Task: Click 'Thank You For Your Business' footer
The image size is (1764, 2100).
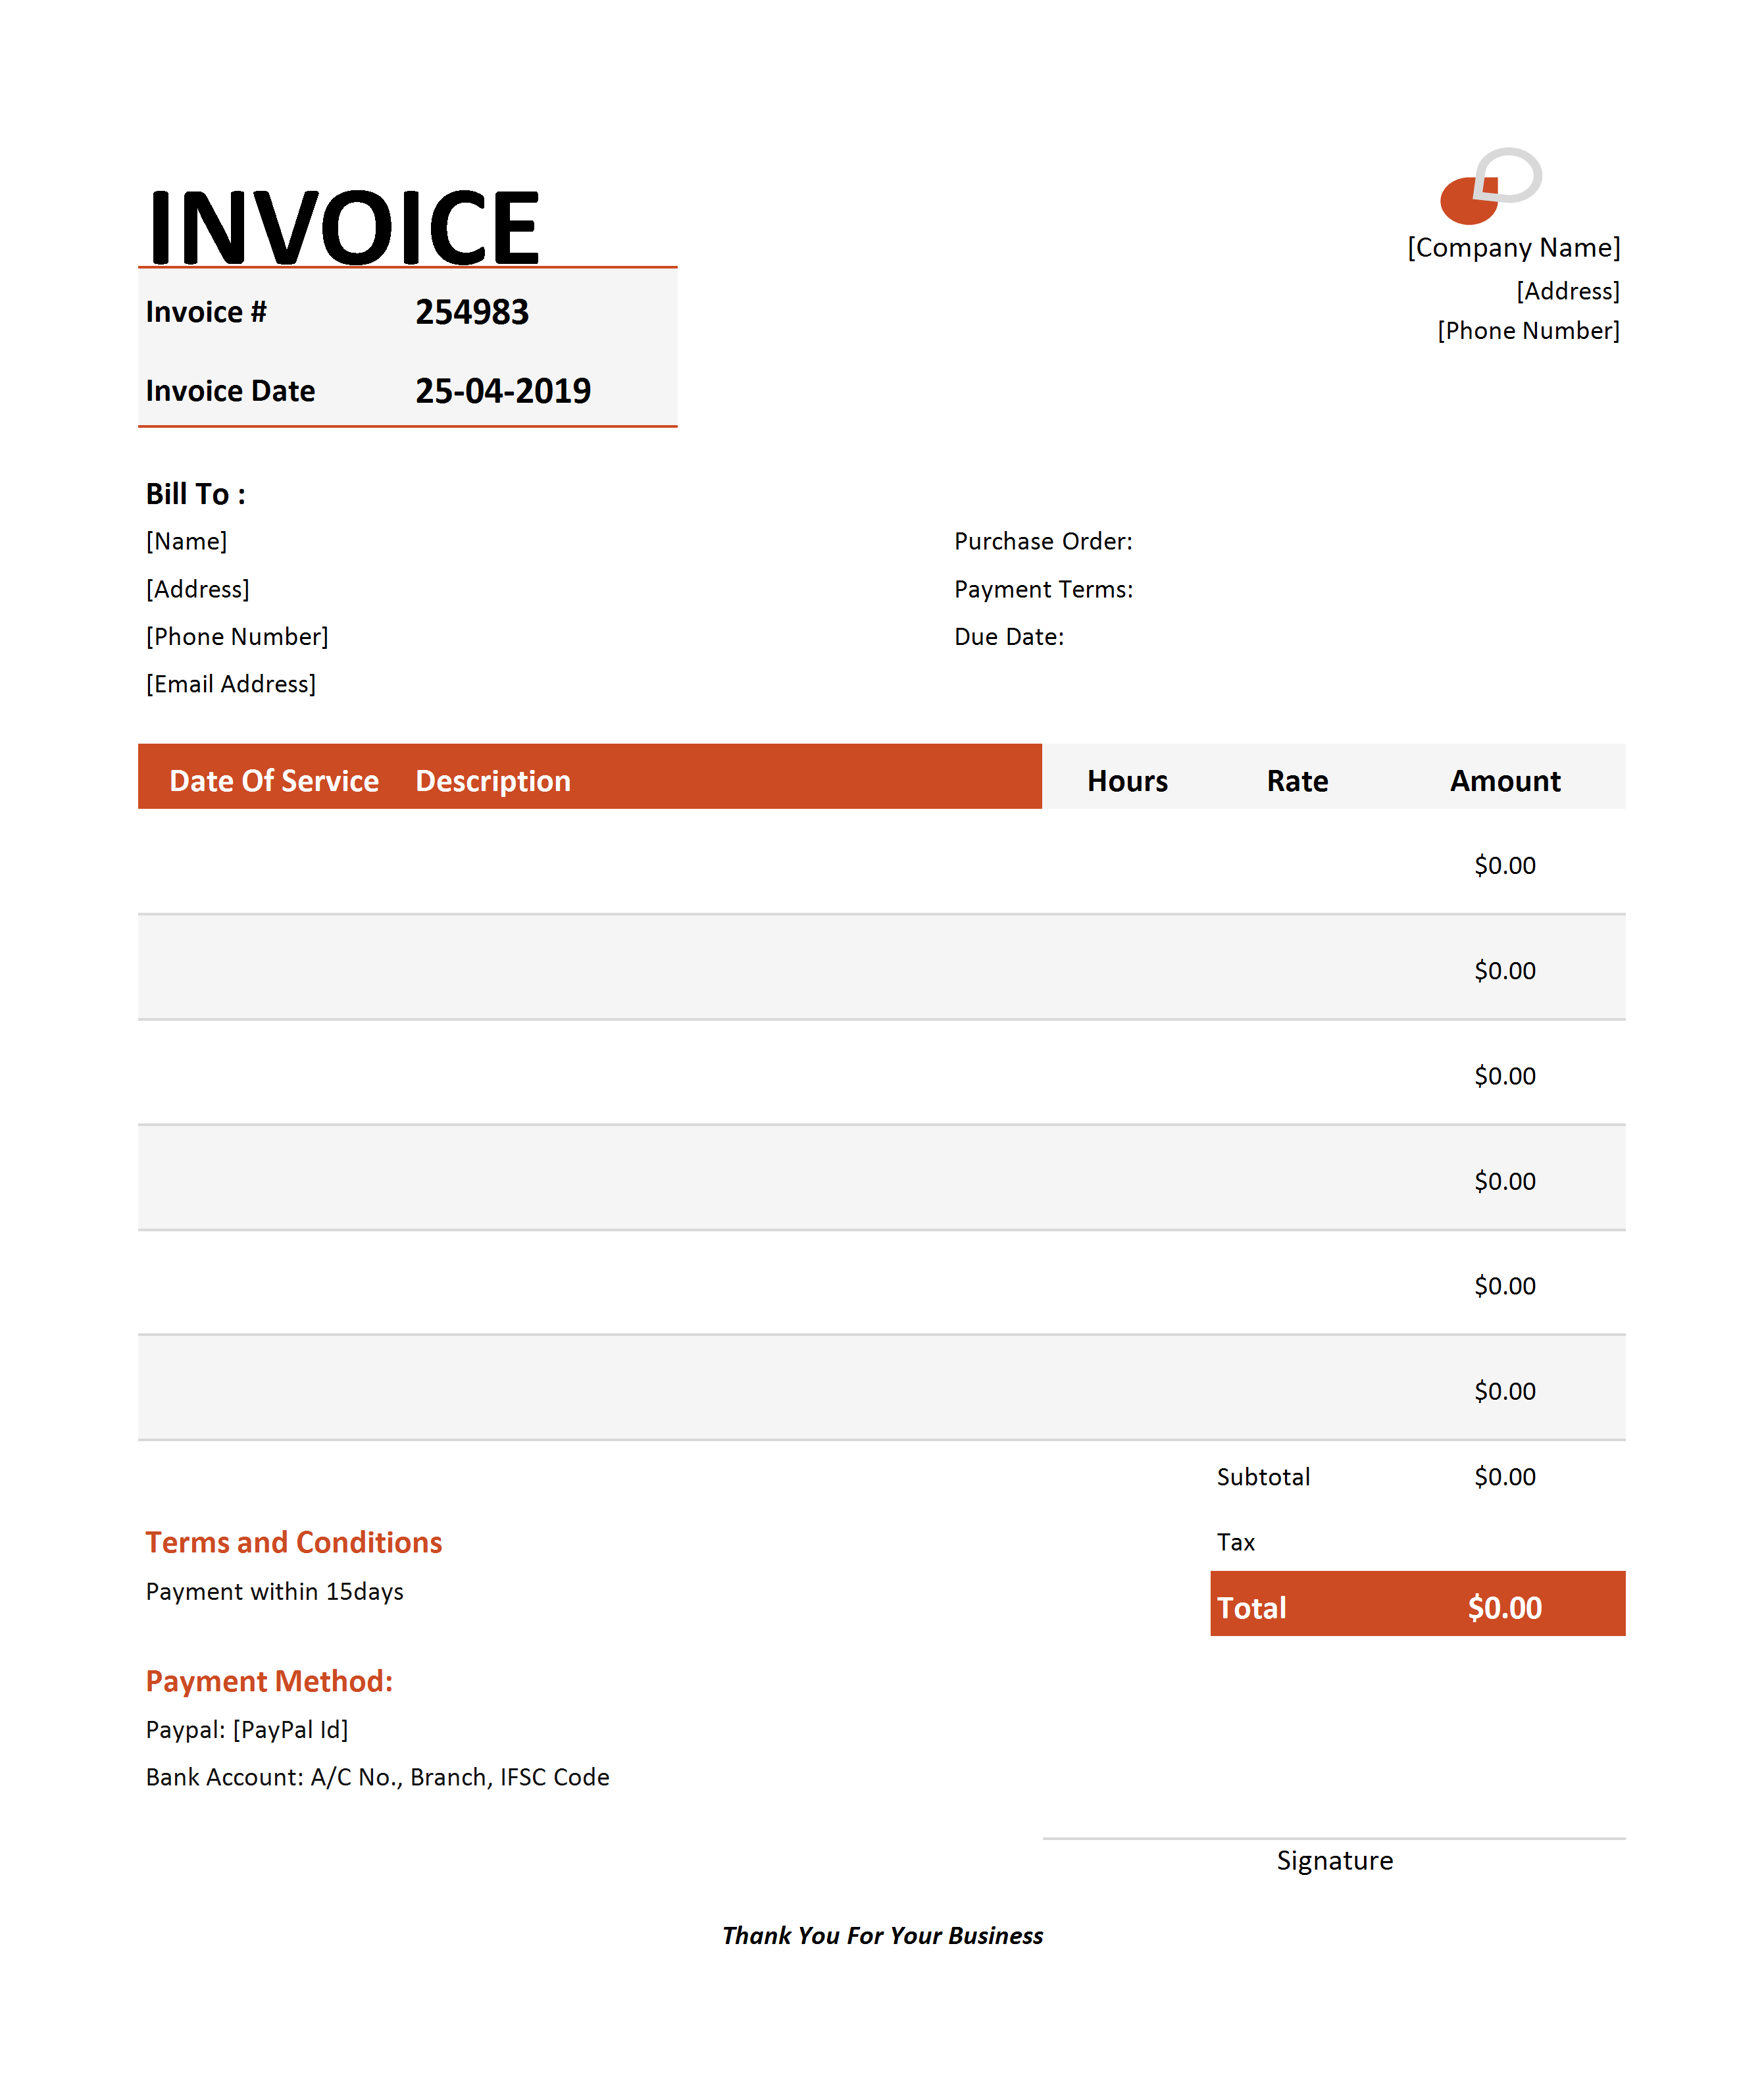Action: tap(883, 1936)
